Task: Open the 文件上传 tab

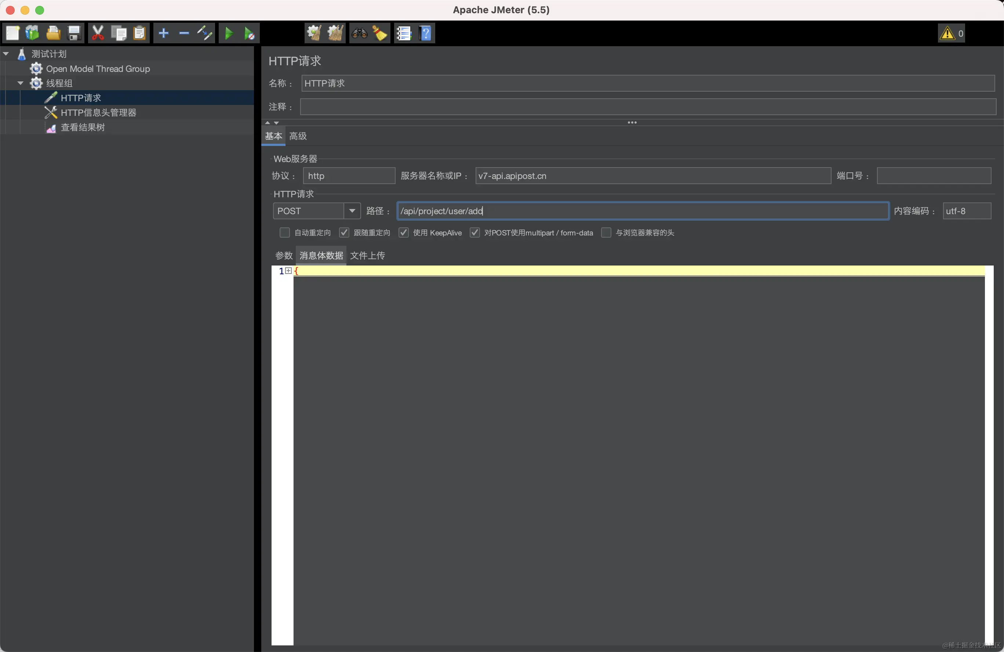Action: 367,255
